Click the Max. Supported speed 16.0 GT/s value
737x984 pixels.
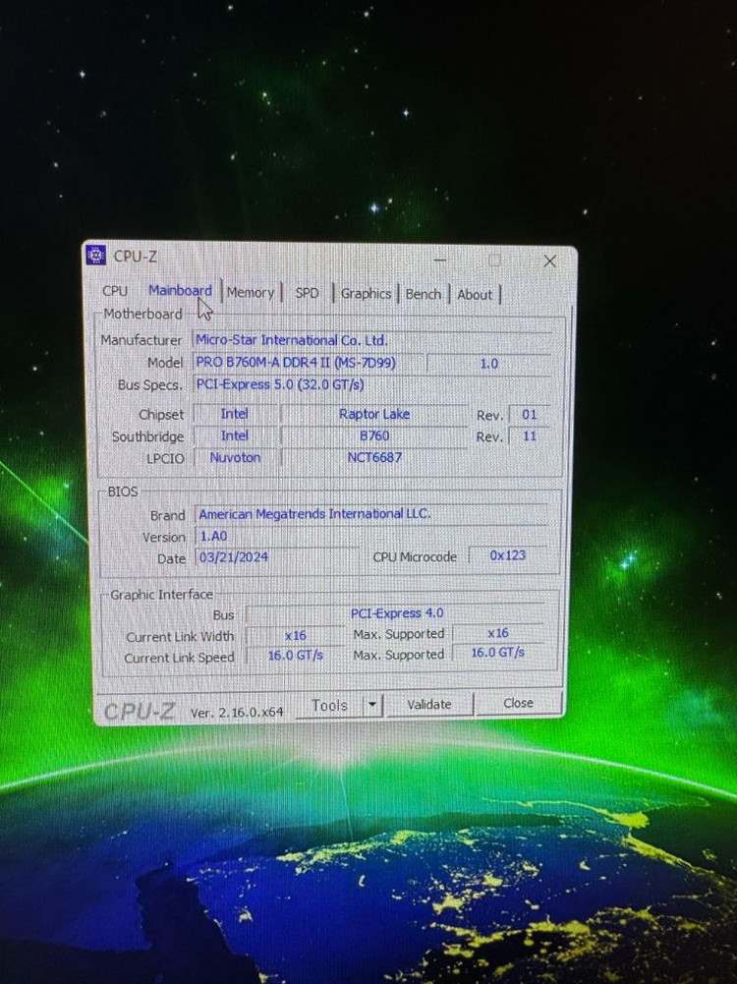(497, 653)
